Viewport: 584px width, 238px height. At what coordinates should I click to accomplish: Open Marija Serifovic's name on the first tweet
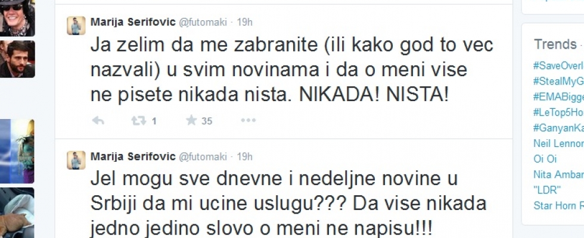coord(132,22)
